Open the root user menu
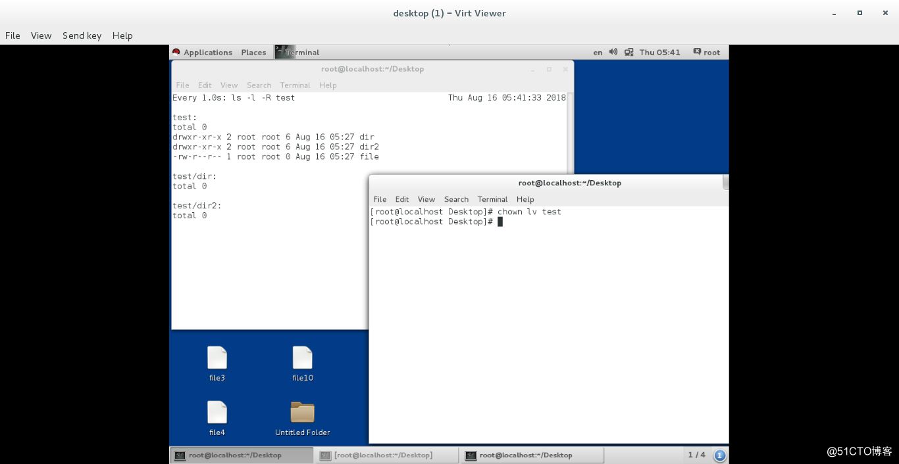The height and width of the screenshot is (464, 899). click(x=706, y=52)
